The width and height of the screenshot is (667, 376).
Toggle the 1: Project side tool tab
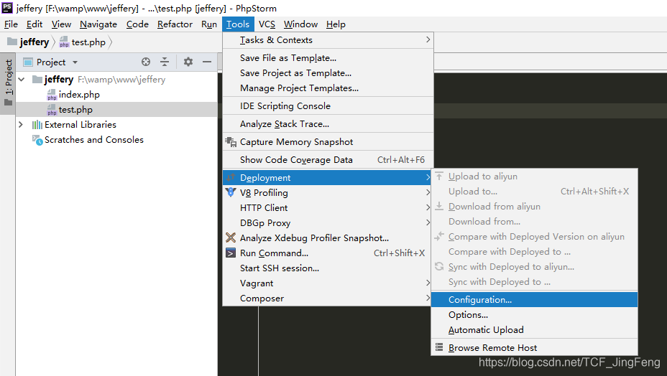[8, 83]
